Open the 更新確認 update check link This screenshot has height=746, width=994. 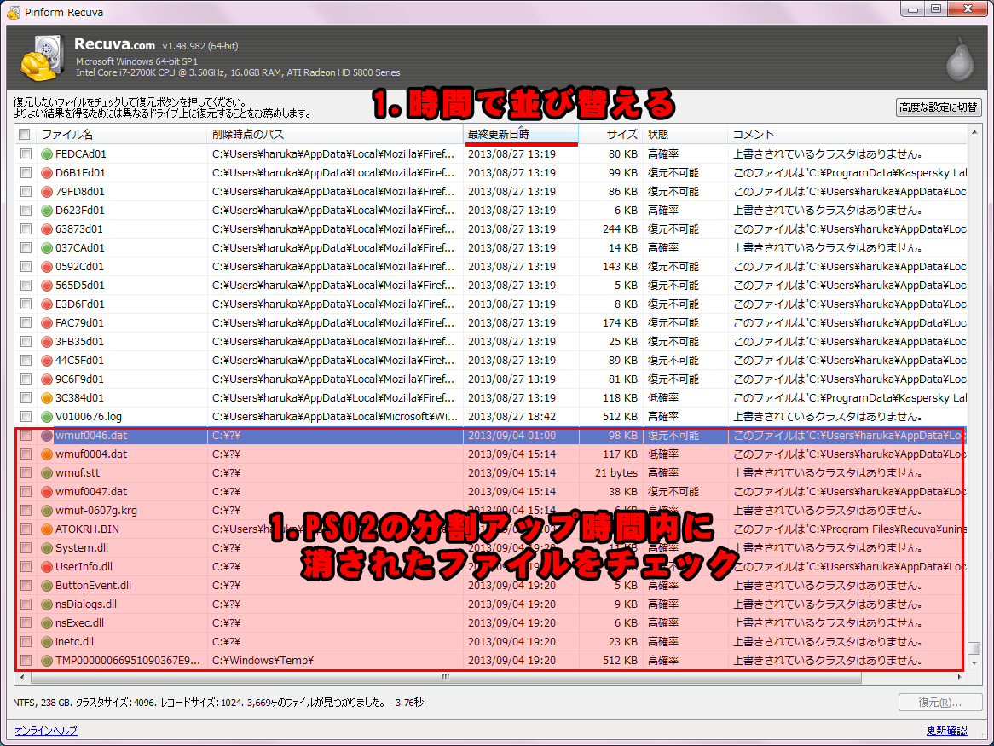point(946,730)
